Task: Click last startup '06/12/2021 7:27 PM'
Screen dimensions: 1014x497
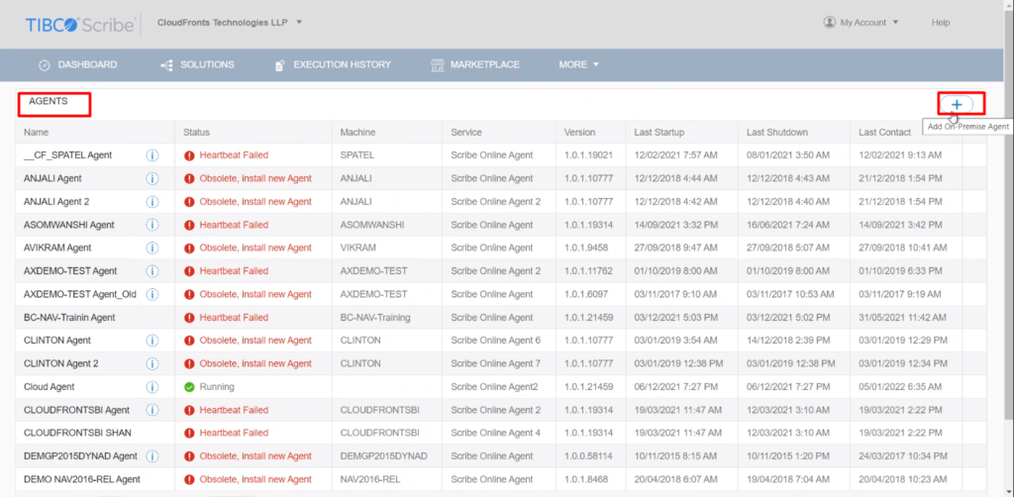Action: [675, 387]
